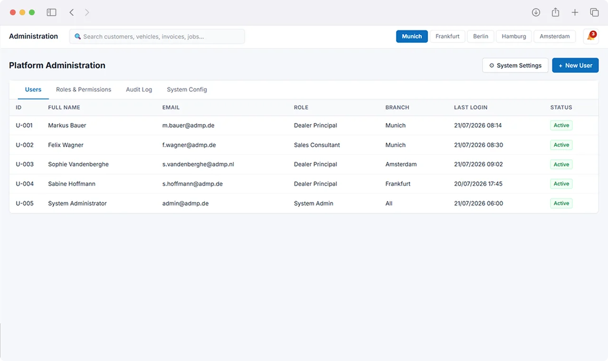Click the browser downloads icon

536,12
